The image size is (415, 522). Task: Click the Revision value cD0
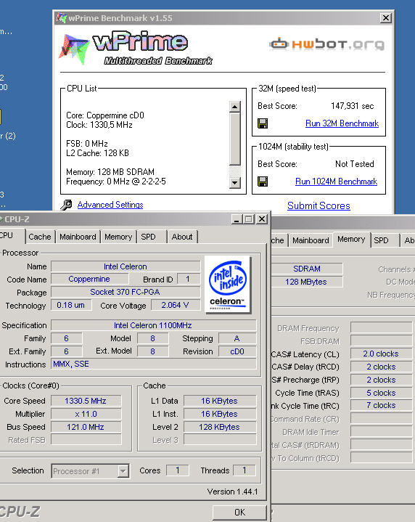click(x=237, y=351)
